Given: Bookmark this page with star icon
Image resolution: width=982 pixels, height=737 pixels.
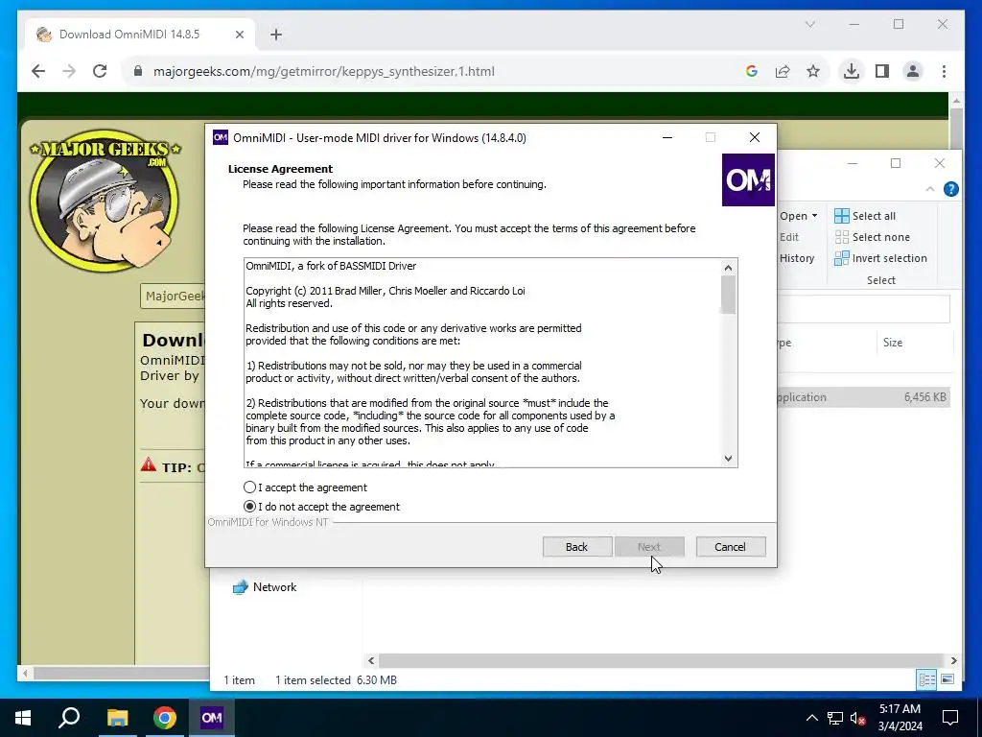Looking at the screenshot, I should (x=813, y=71).
